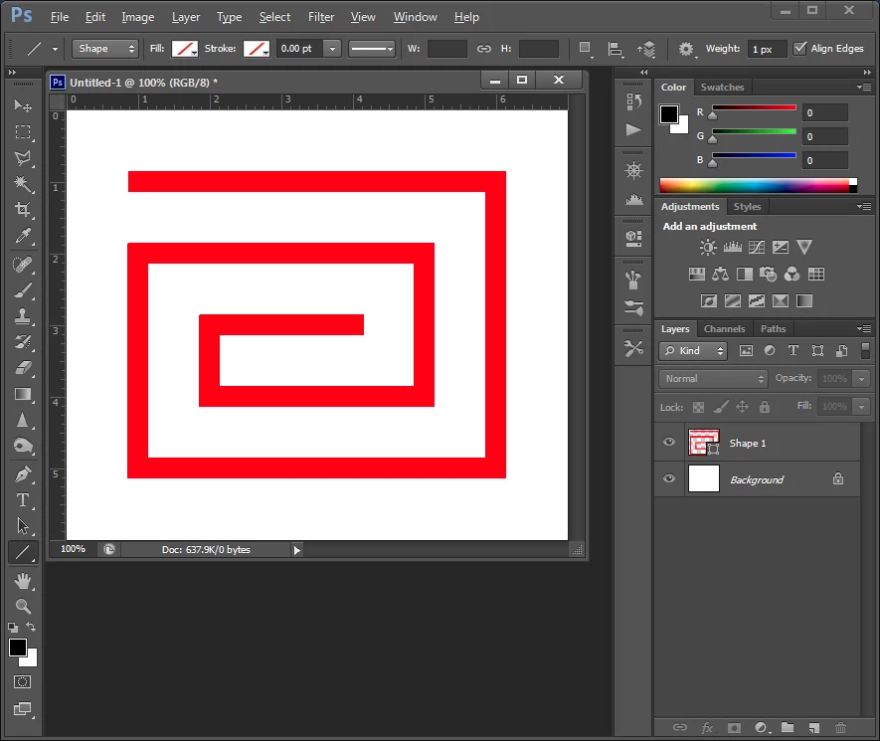Swap foreground and background colors
The height and width of the screenshot is (741, 880).
click(31, 627)
